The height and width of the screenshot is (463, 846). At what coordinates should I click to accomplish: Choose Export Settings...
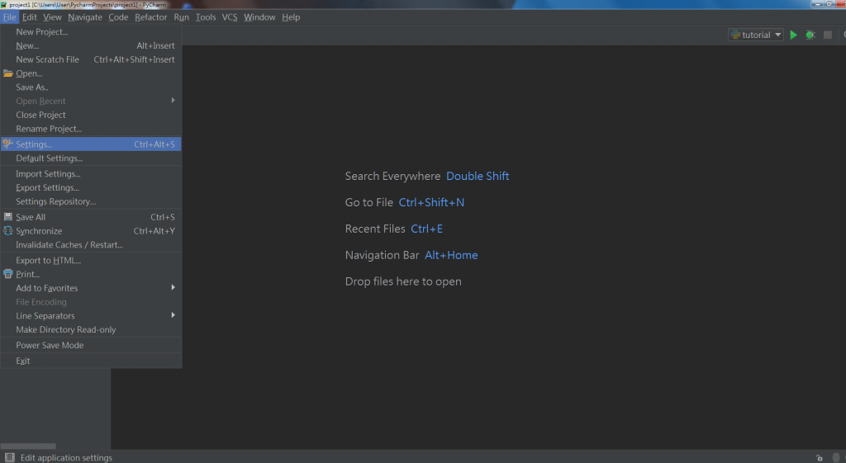coord(91,187)
